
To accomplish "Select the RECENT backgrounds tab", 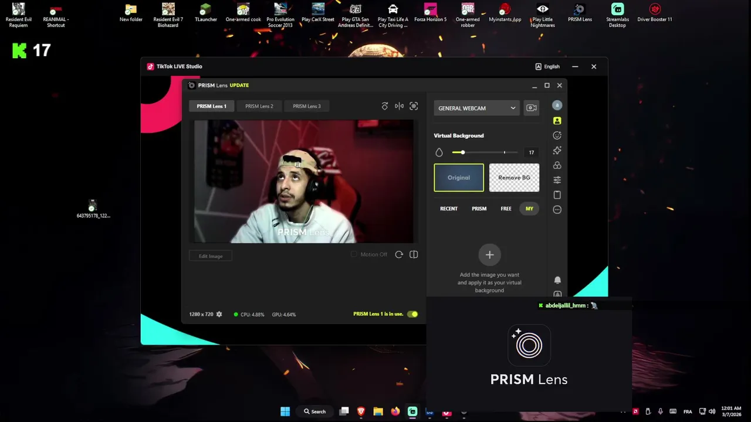I will [449, 209].
